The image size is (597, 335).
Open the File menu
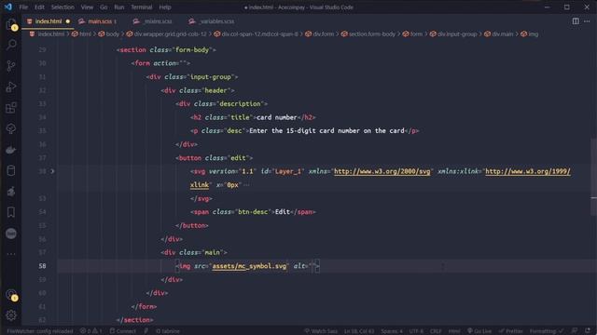tap(23, 7)
